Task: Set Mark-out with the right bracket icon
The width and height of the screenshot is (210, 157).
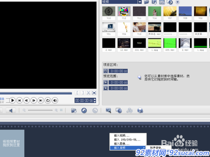Action: click(83, 93)
